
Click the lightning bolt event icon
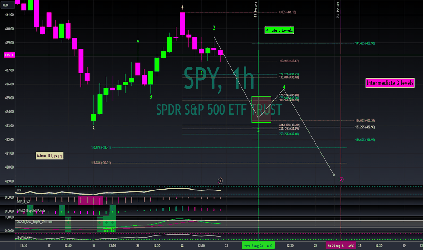click(220, 180)
